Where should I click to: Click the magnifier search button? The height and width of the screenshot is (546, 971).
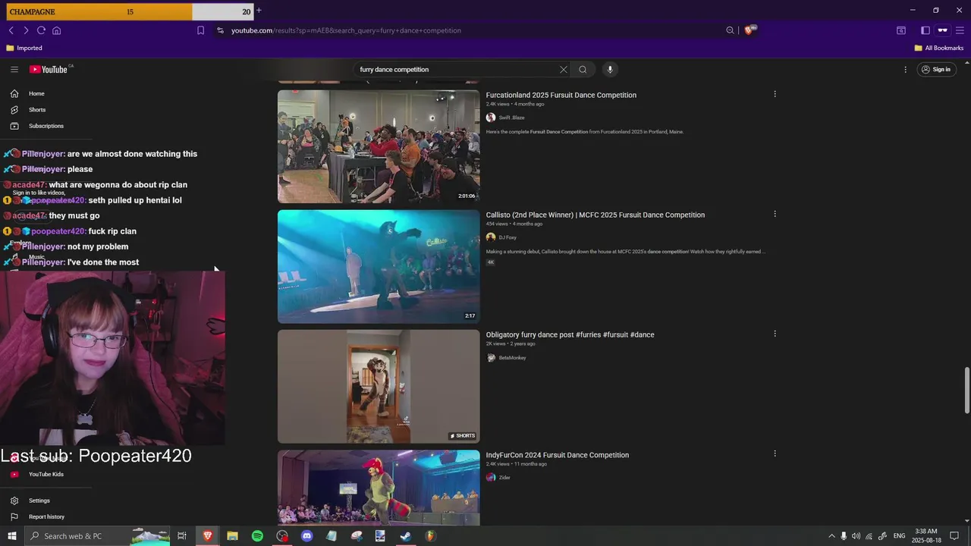(583, 69)
